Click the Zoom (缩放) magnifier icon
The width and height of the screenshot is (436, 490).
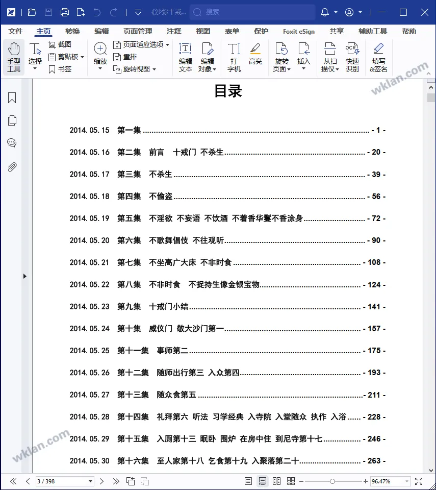(x=100, y=49)
